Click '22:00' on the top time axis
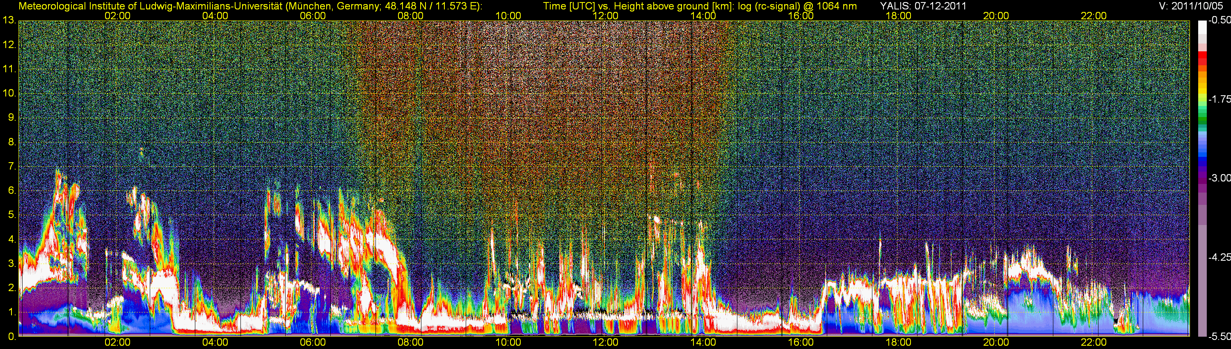This screenshot has width=1231, height=349. [x=1094, y=16]
